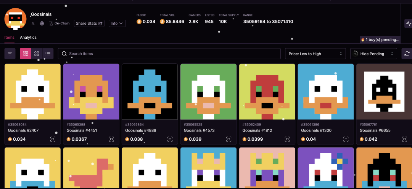
Task: Click the Goosinals #1812 title text
Action: point(257,130)
